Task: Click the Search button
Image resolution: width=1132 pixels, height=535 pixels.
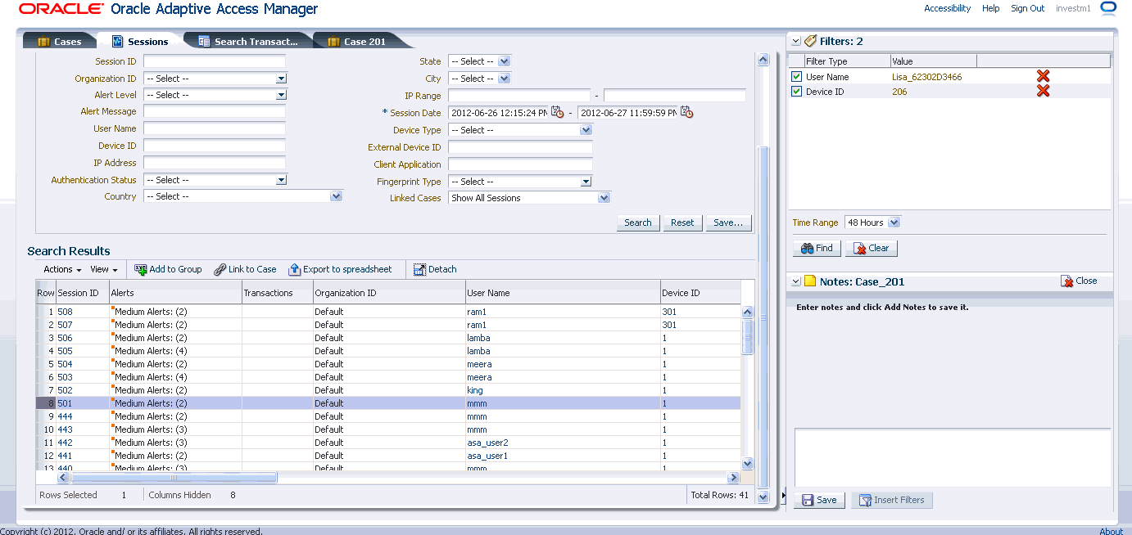Action: tap(638, 223)
